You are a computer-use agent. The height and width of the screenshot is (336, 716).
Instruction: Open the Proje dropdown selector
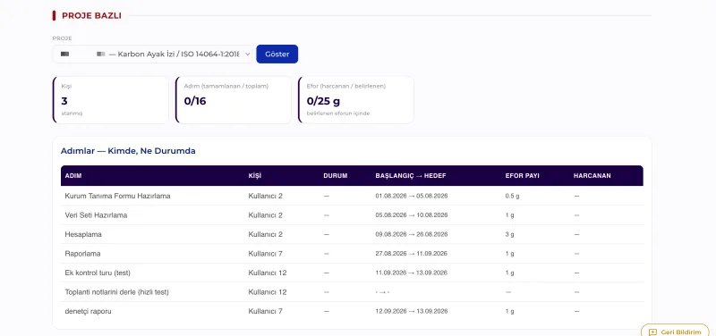(152, 54)
